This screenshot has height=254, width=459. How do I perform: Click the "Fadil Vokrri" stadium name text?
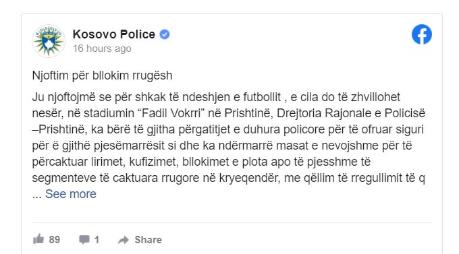point(173,113)
